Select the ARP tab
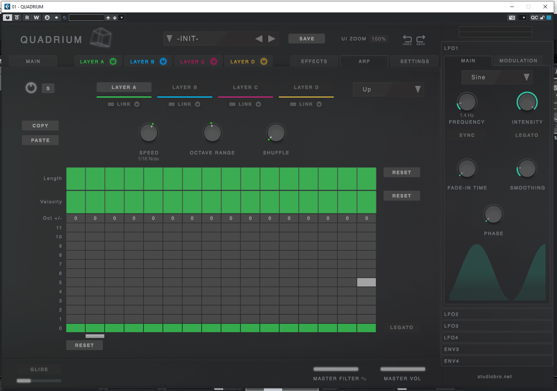The width and height of the screenshot is (557, 391). point(364,61)
